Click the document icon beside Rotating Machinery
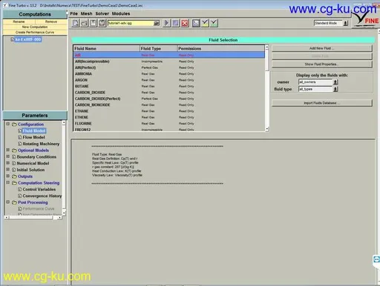This screenshot has width=380, height=286. [20, 144]
